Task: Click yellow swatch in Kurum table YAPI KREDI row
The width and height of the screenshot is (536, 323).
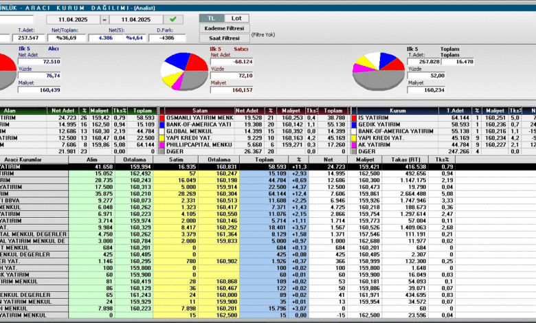Action: (x=354, y=138)
